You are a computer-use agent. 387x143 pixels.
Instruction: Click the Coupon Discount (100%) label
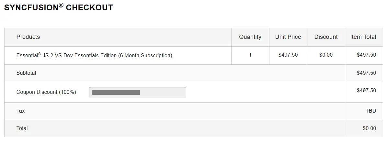(x=46, y=92)
